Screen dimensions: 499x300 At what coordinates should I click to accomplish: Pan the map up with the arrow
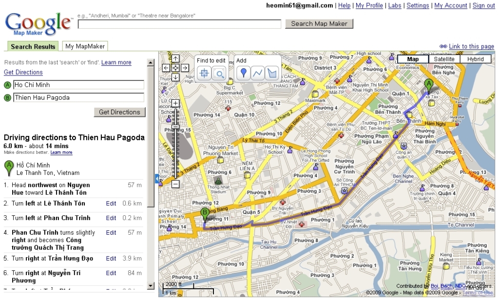[x=175, y=58]
